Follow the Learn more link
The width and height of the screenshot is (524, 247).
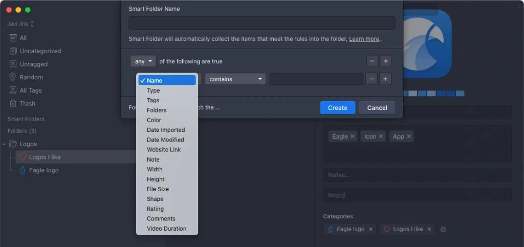click(x=364, y=39)
